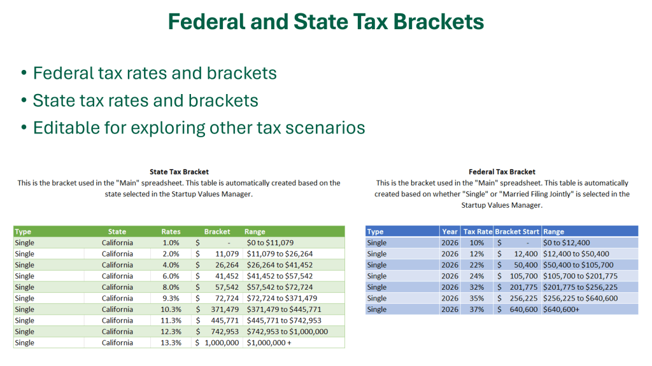The height and width of the screenshot is (366, 652).
Task: Click the "Bracket Start" column header
Action: pyautogui.click(x=517, y=232)
